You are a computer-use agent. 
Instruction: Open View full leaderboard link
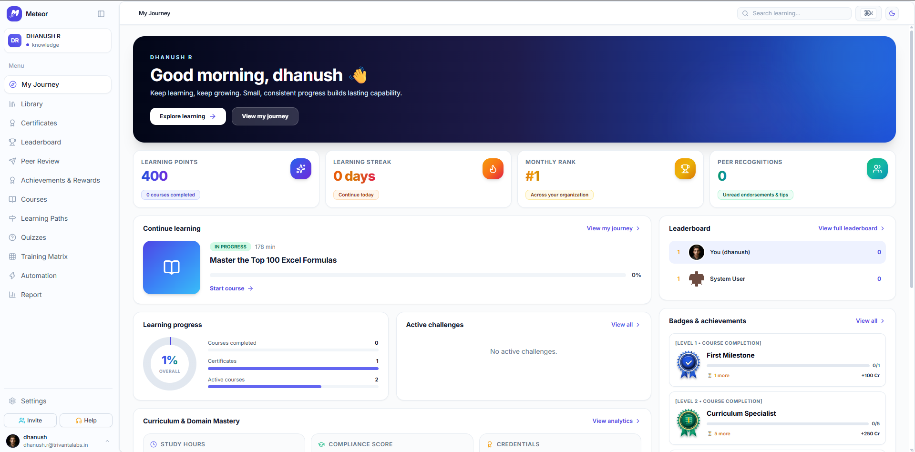[852, 228]
